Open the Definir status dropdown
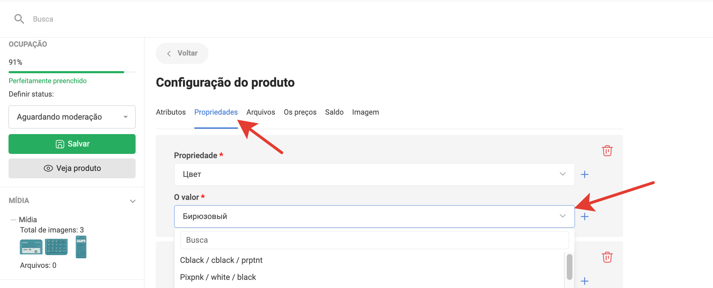 pyautogui.click(x=72, y=117)
